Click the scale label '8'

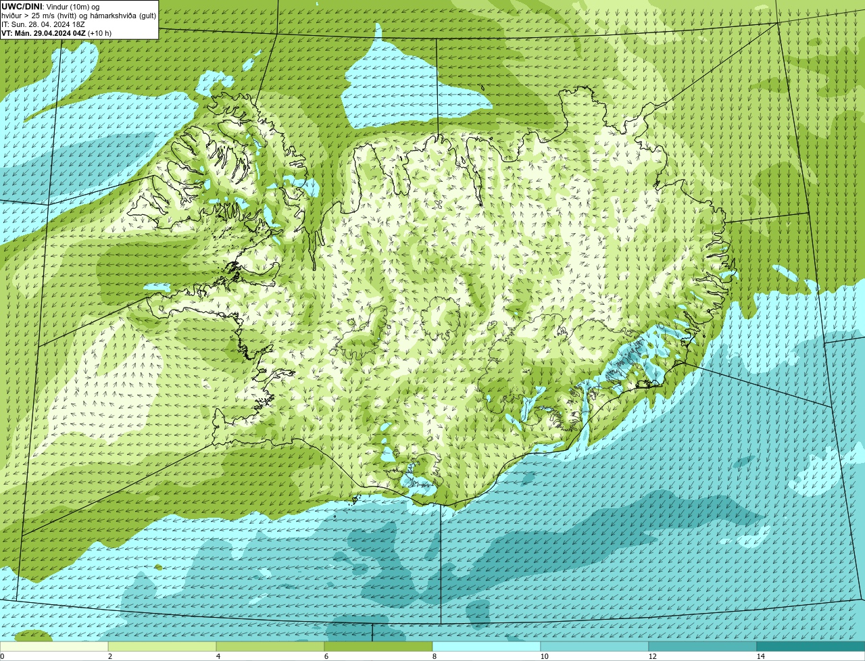(434, 656)
